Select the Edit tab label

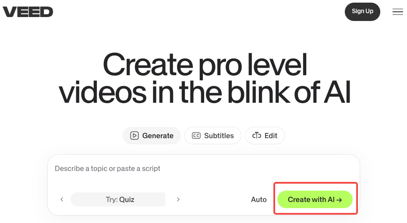coord(271,136)
